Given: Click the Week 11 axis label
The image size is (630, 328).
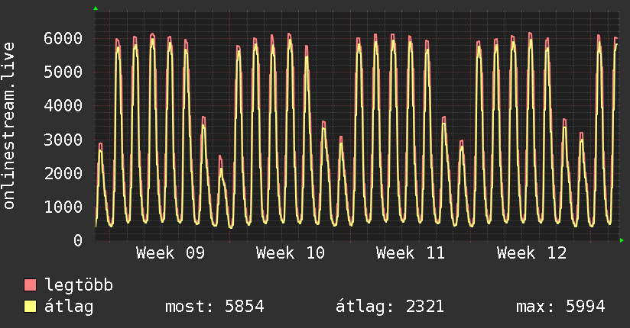Looking at the screenshot, I should [x=411, y=253].
